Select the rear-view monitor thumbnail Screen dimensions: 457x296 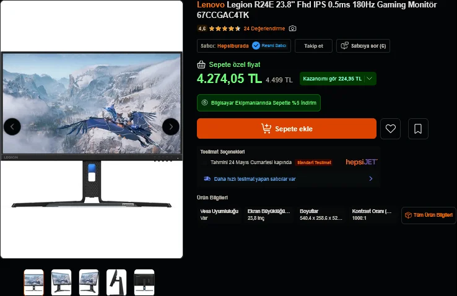144,282
